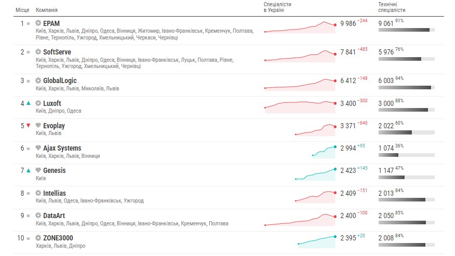The width and height of the screenshot is (455, 256).
Task: Click Ajax Systems' 36% technical specialists bar
Action: tap(407, 155)
